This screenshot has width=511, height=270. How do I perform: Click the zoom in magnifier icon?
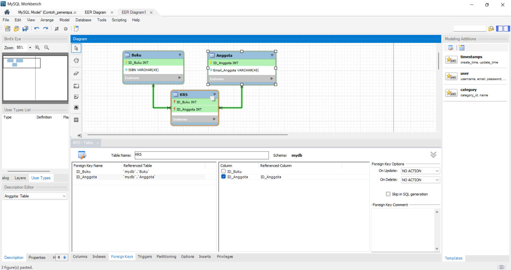click(x=37, y=48)
